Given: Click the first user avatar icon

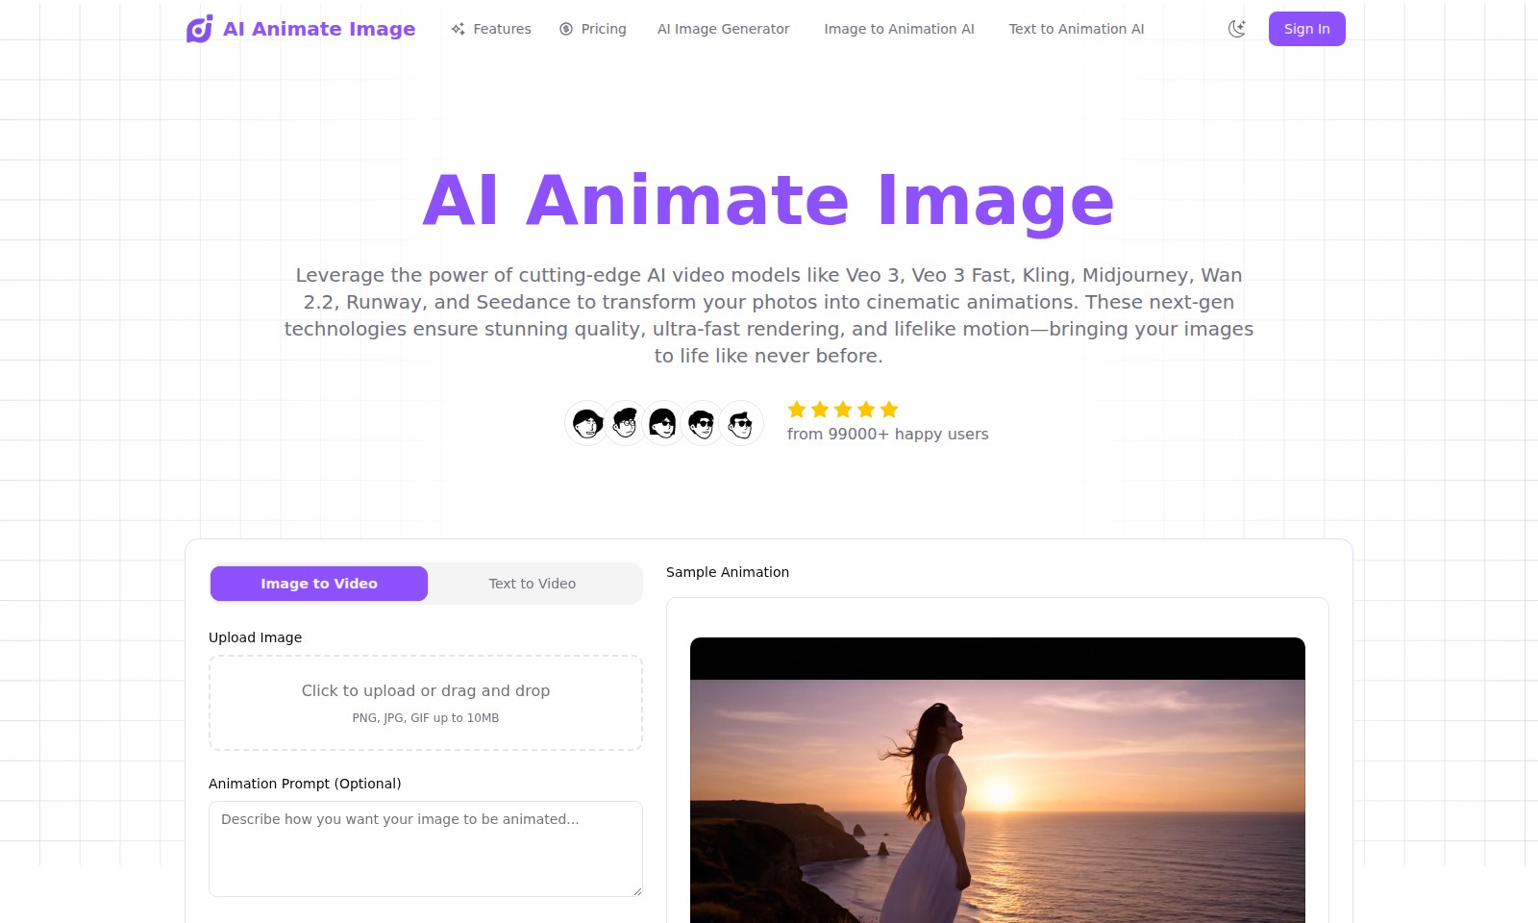Looking at the screenshot, I should [586, 423].
